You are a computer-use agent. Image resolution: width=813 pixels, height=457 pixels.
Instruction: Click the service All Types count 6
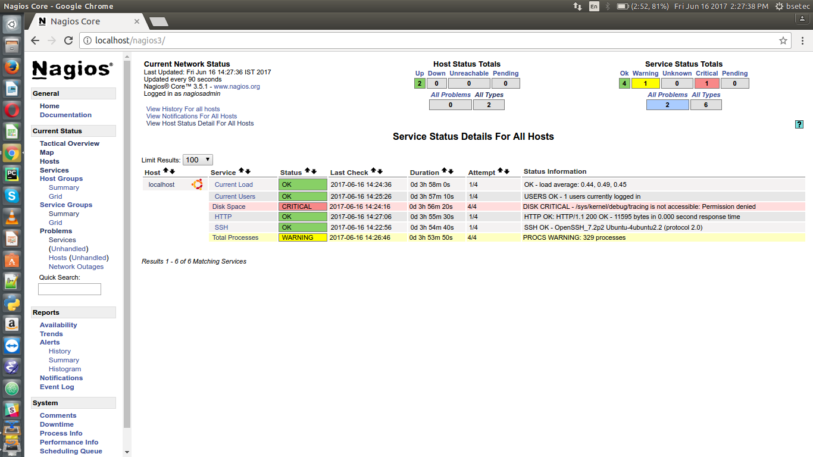tap(706, 105)
